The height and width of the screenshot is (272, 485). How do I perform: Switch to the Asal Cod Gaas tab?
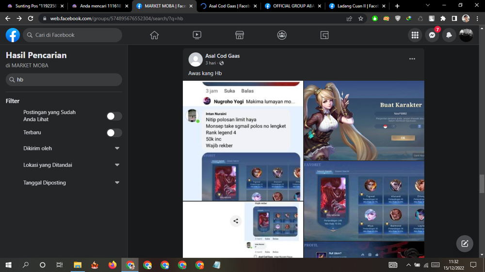pos(228,6)
